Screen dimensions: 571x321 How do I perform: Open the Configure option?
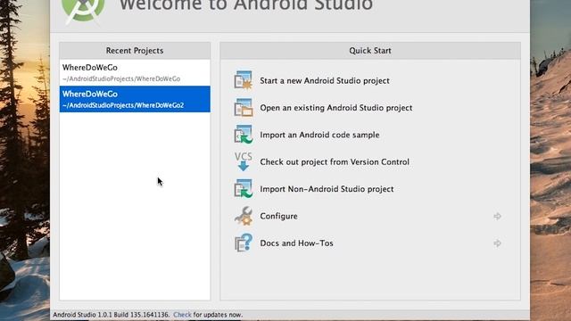click(x=278, y=216)
